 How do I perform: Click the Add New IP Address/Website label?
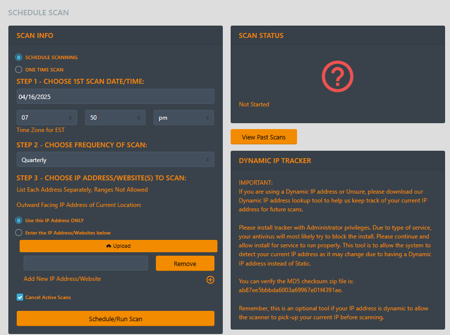pos(62,279)
